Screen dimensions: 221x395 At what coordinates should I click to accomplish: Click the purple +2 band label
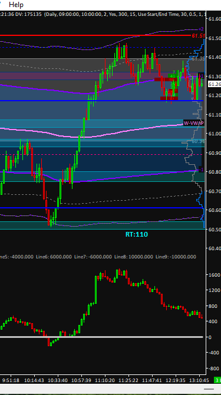pyautogui.click(x=202, y=29)
